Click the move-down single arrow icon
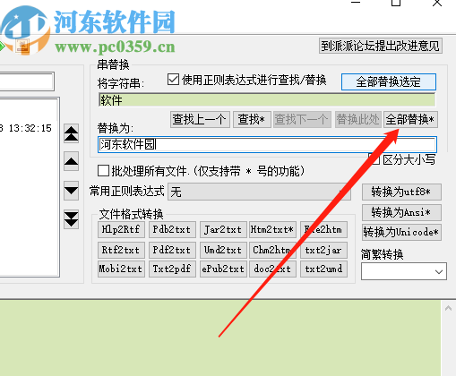Image resolution: width=456 pixels, height=376 pixels. tap(71, 191)
